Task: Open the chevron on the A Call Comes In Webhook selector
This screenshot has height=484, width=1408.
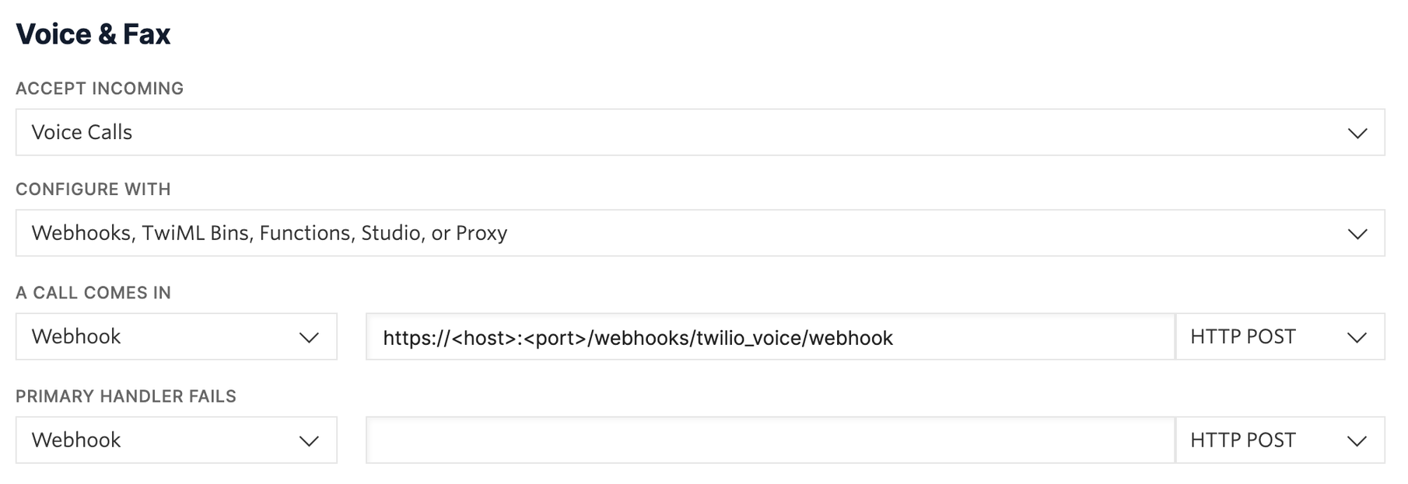Action: (310, 337)
